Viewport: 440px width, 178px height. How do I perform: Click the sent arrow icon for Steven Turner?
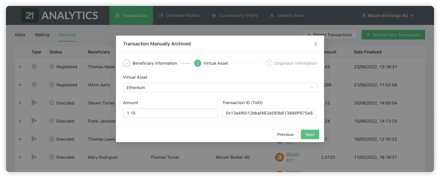click(x=34, y=103)
